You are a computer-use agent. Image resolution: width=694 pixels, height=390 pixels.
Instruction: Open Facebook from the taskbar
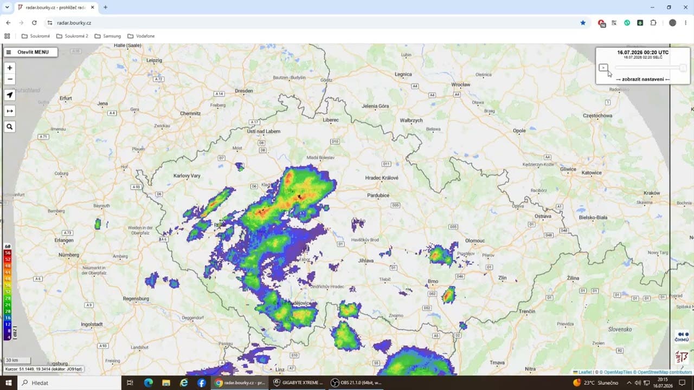pos(202,382)
